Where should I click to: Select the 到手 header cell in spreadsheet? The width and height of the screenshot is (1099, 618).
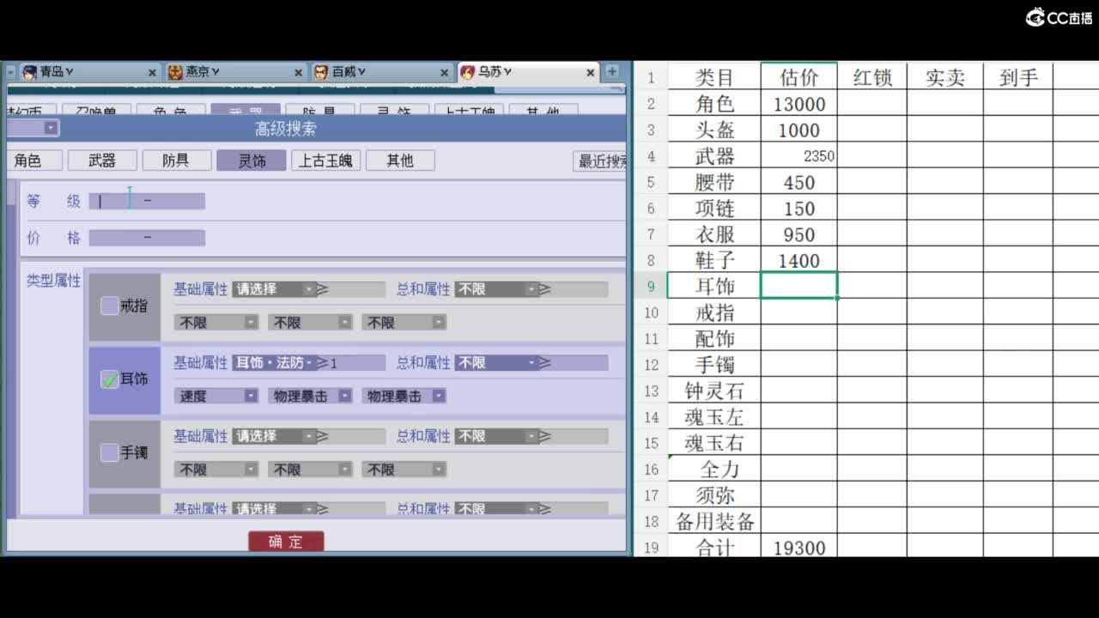(1018, 77)
